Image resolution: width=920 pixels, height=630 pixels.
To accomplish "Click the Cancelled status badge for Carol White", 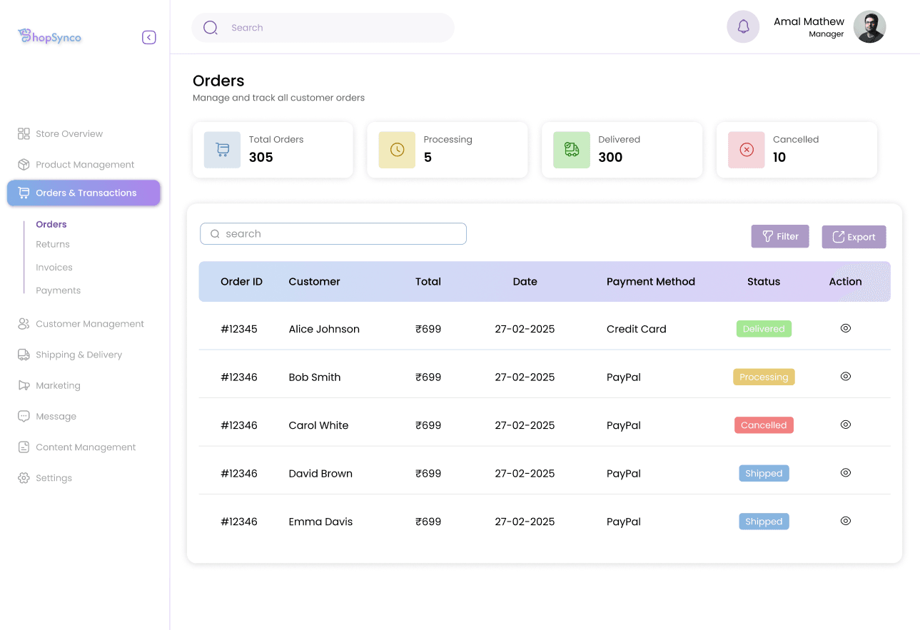I will (x=764, y=425).
